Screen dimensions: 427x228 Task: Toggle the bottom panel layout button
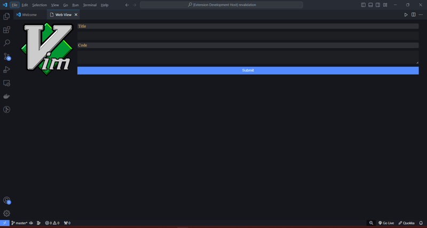[x=370, y=5]
